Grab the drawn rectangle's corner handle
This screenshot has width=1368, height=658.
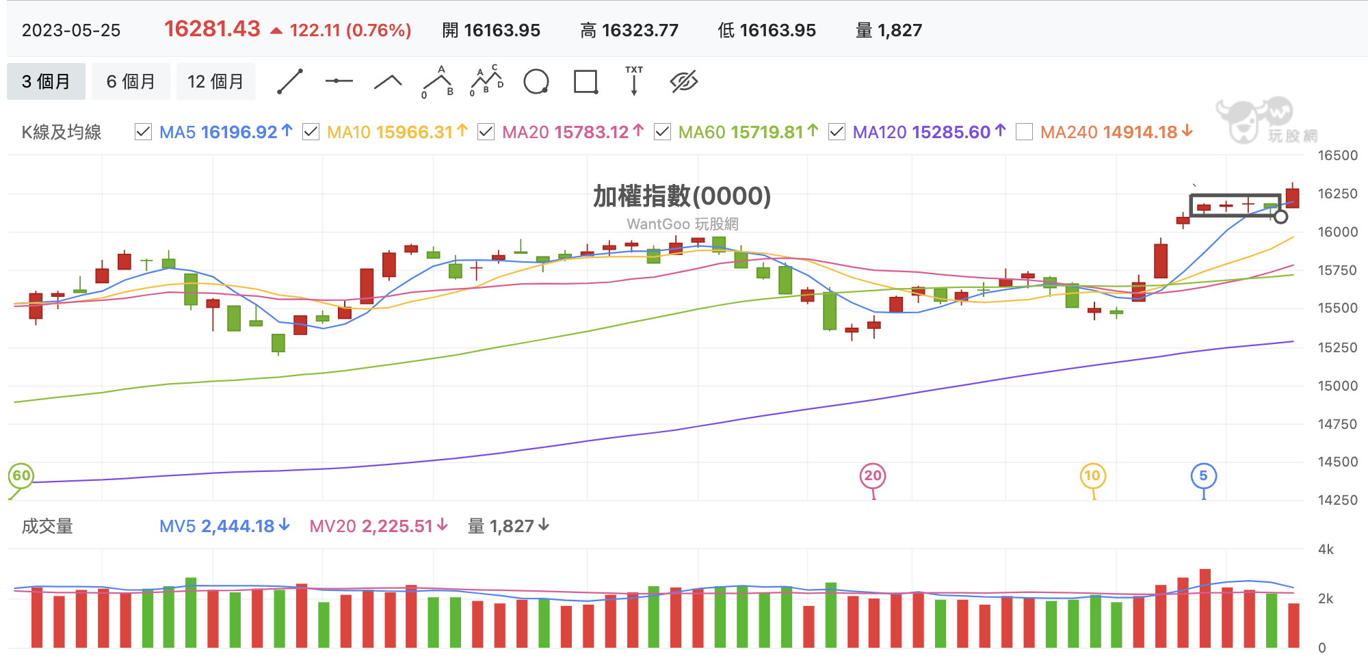coord(1281,217)
